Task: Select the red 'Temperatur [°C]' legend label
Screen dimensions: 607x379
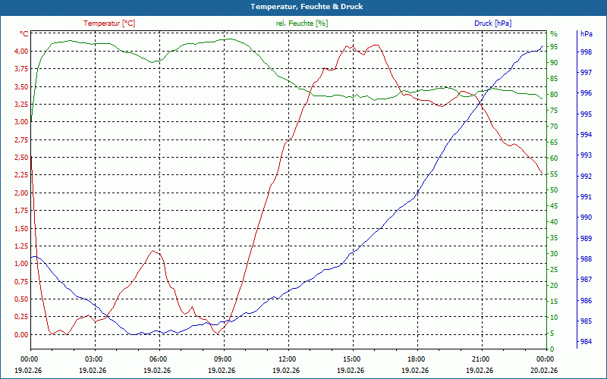Action: [x=109, y=23]
